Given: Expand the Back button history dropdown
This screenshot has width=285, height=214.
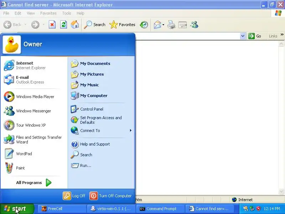Looking at the screenshot, I should (25, 25).
